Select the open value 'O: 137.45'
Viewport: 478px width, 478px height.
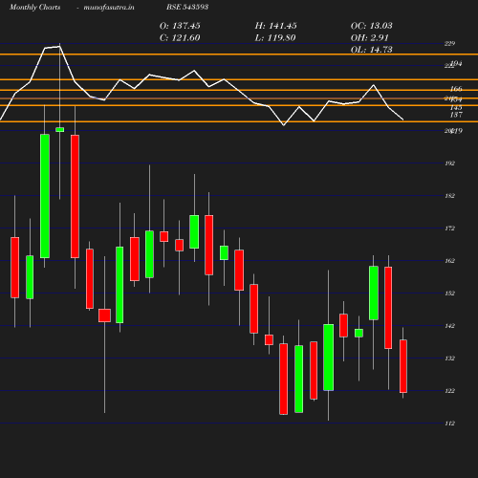click(180, 26)
